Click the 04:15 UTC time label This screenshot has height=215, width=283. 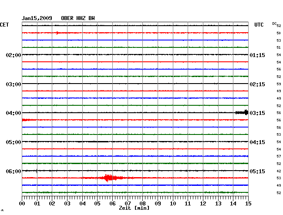click(257, 142)
